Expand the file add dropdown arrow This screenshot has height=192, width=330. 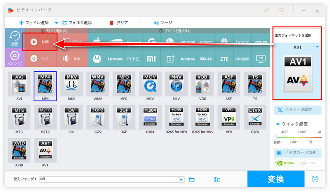pyautogui.click(x=57, y=23)
